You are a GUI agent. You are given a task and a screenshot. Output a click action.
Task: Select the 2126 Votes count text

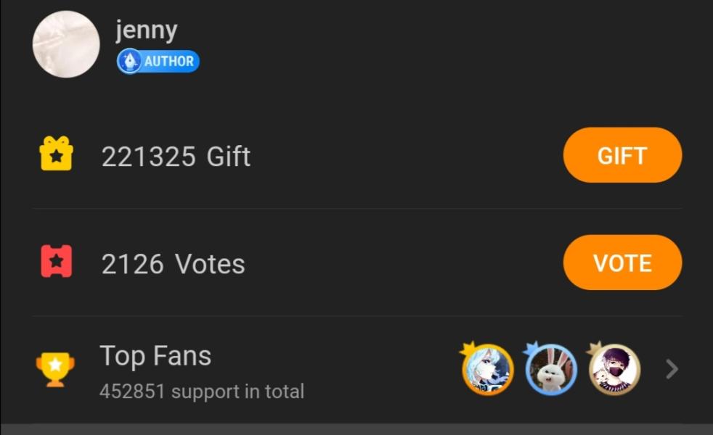tap(173, 264)
